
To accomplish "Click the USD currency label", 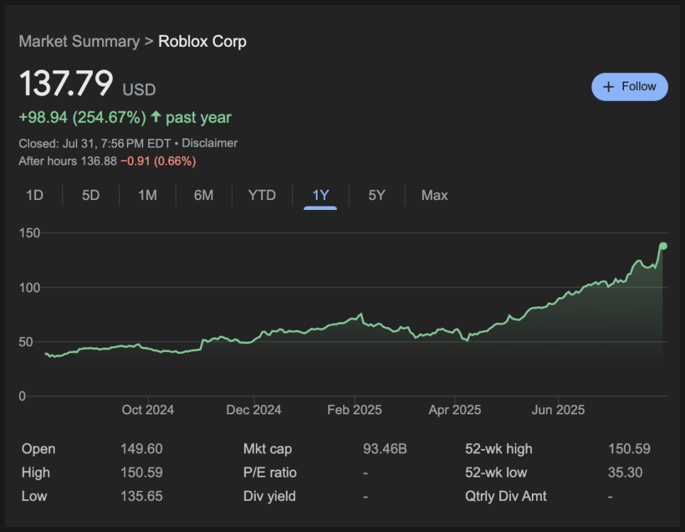I will (139, 89).
